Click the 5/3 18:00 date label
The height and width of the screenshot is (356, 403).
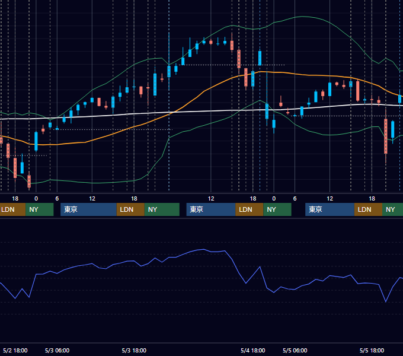coord(134,350)
